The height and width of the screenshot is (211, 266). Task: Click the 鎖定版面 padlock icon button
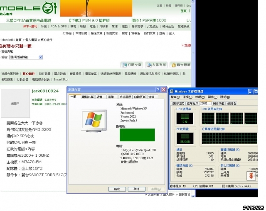(180, 65)
